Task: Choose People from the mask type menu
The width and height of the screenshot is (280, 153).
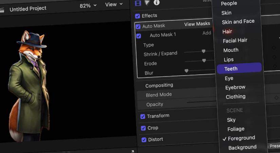Action: [229, 3]
